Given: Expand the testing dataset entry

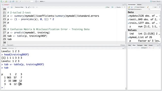Looking at the screenshot, I should pyautogui.click(x=129, y=20).
